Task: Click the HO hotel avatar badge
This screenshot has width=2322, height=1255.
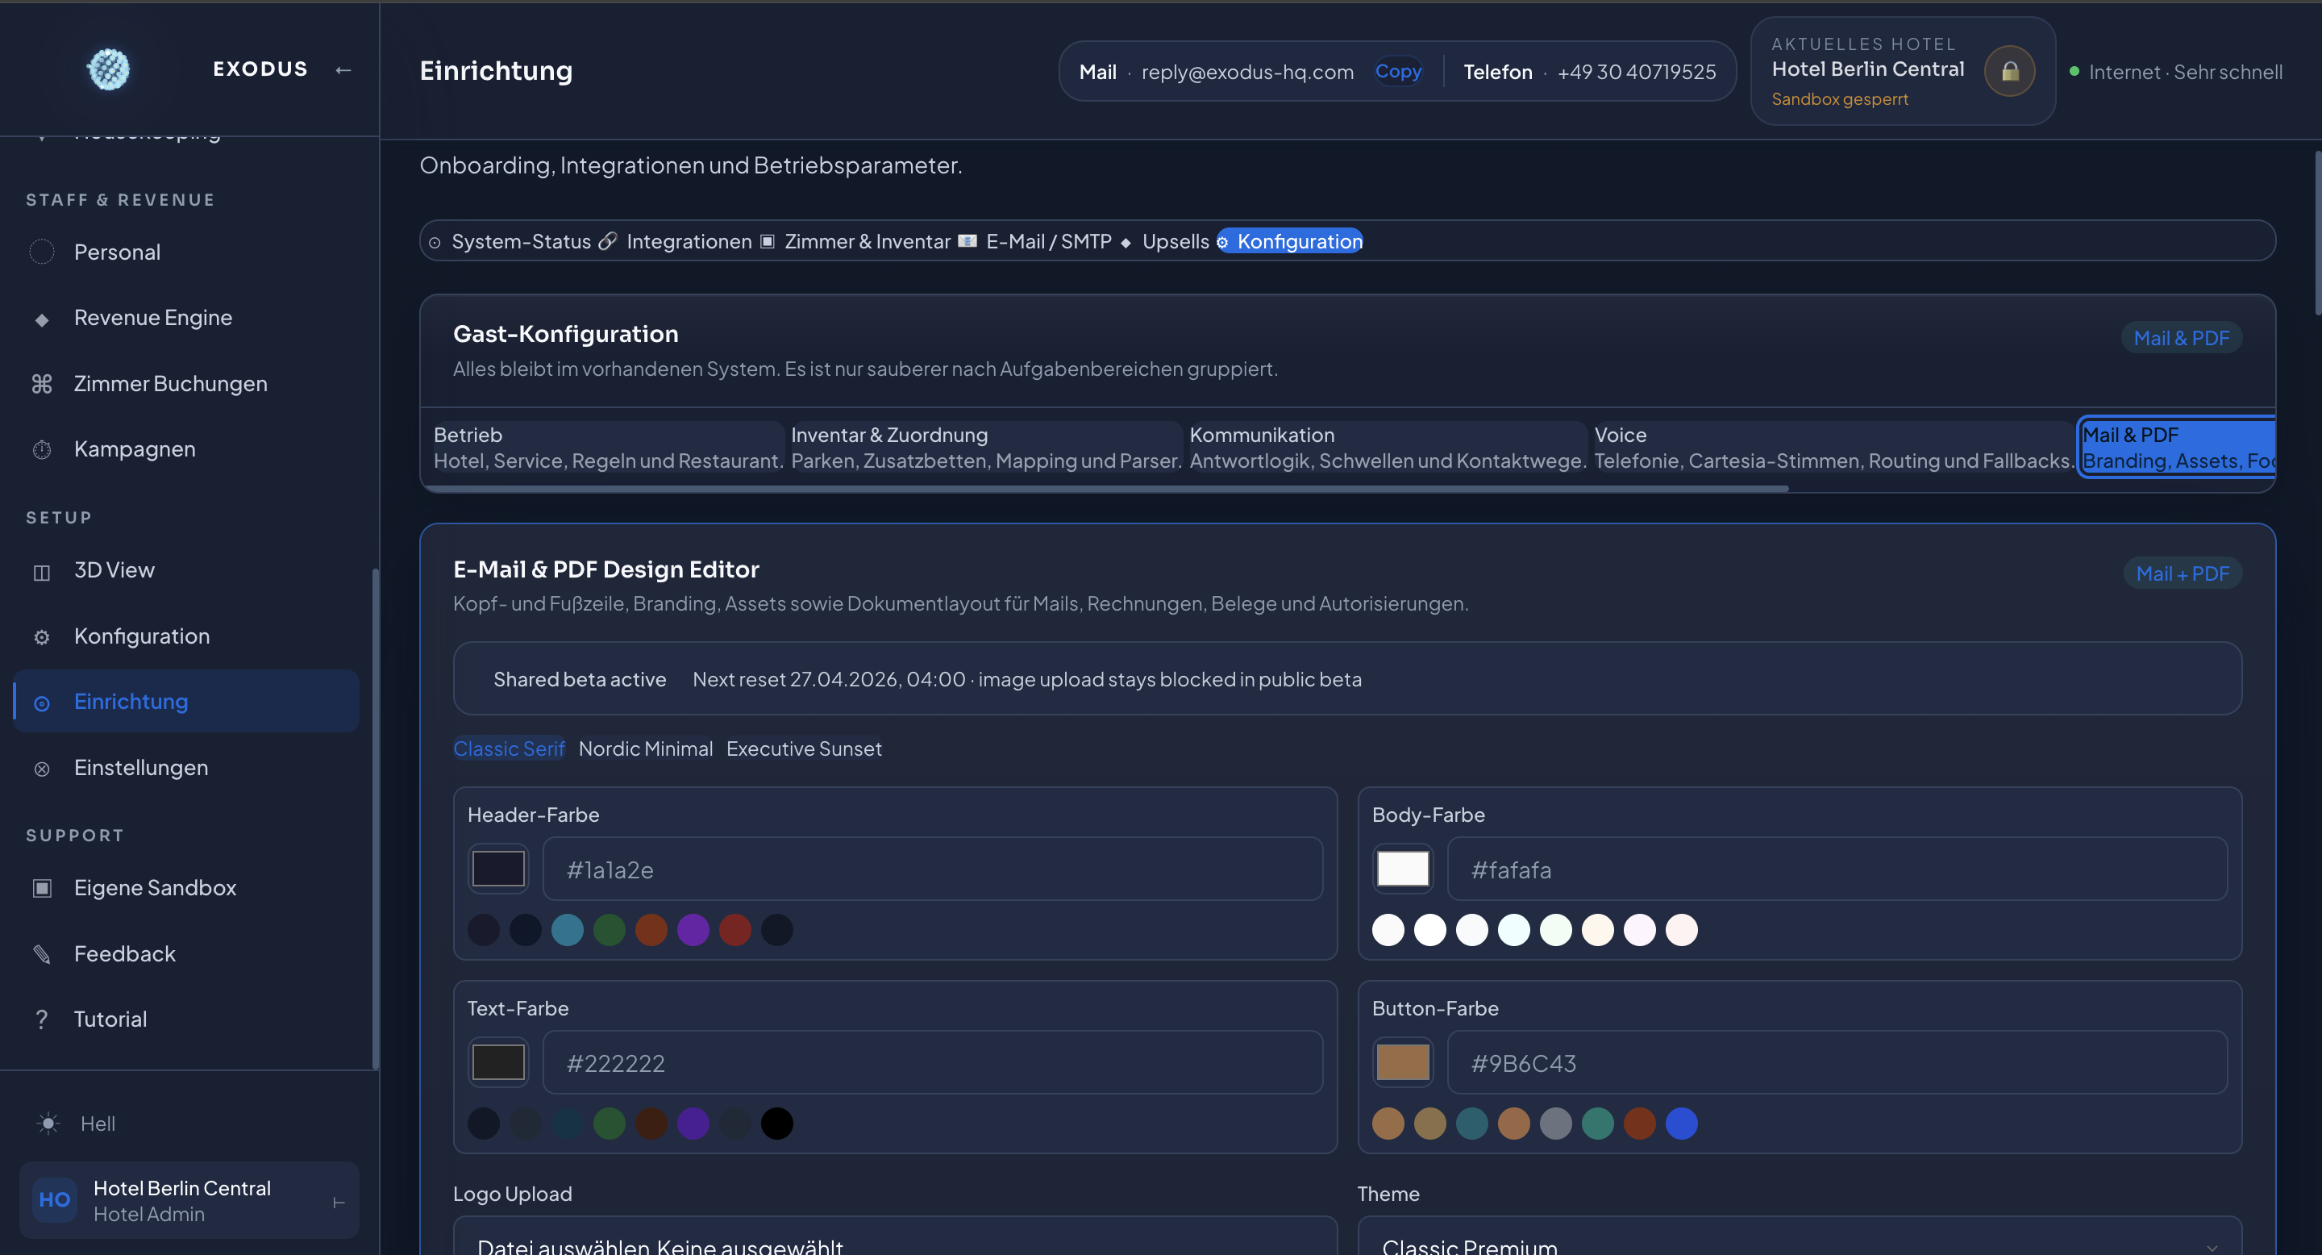Action: click(54, 1200)
